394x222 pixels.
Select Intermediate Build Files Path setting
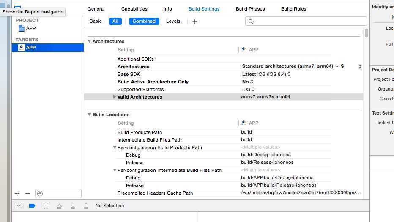point(150,140)
